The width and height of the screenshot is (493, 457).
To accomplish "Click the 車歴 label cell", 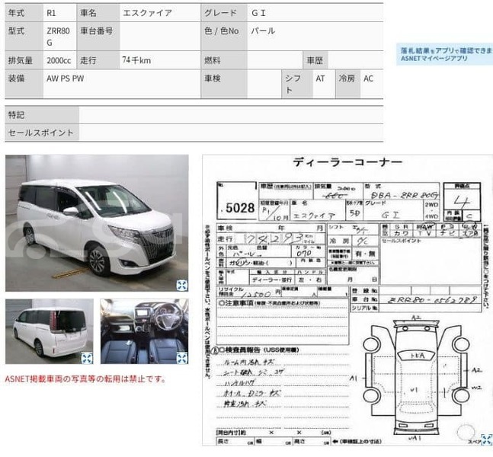I will (315, 60).
